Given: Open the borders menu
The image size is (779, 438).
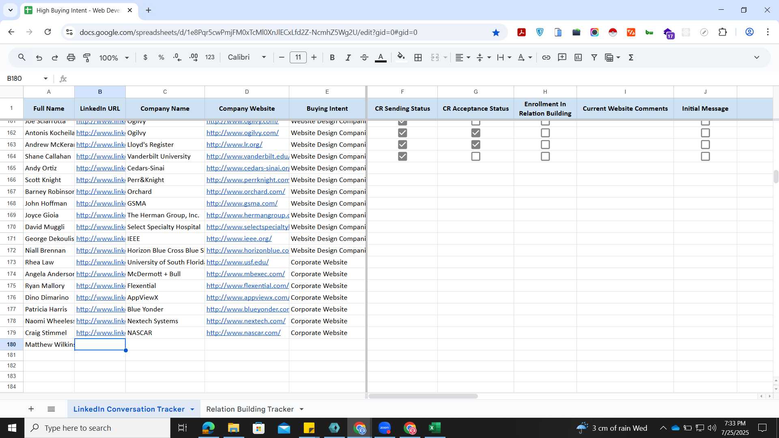Looking at the screenshot, I should click(418, 58).
